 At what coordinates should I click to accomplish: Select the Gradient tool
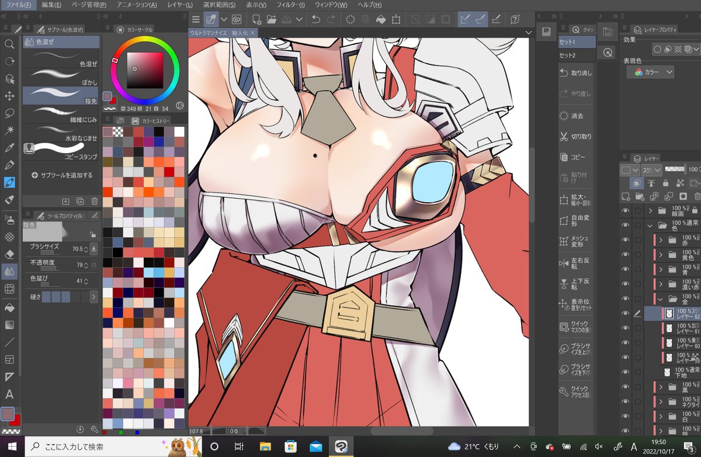[x=9, y=324]
